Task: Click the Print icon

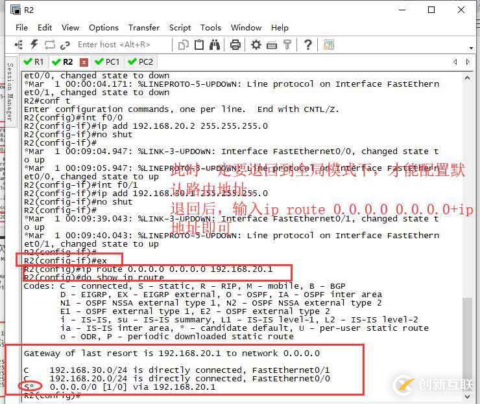Action: 235,45
